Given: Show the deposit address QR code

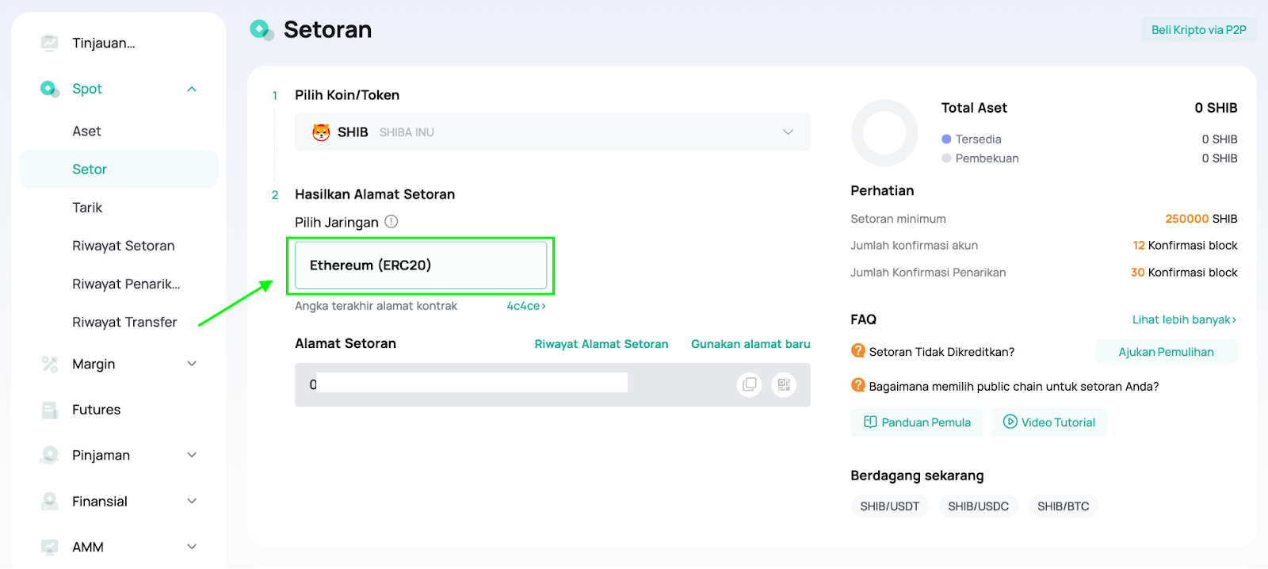Looking at the screenshot, I should point(784,385).
